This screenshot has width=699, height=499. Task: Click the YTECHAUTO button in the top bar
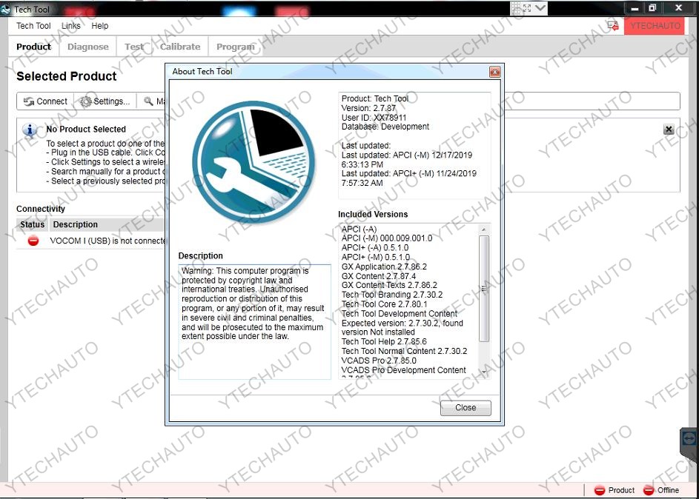click(x=655, y=25)
